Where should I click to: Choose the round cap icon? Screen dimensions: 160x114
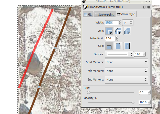tap(118, 46)
